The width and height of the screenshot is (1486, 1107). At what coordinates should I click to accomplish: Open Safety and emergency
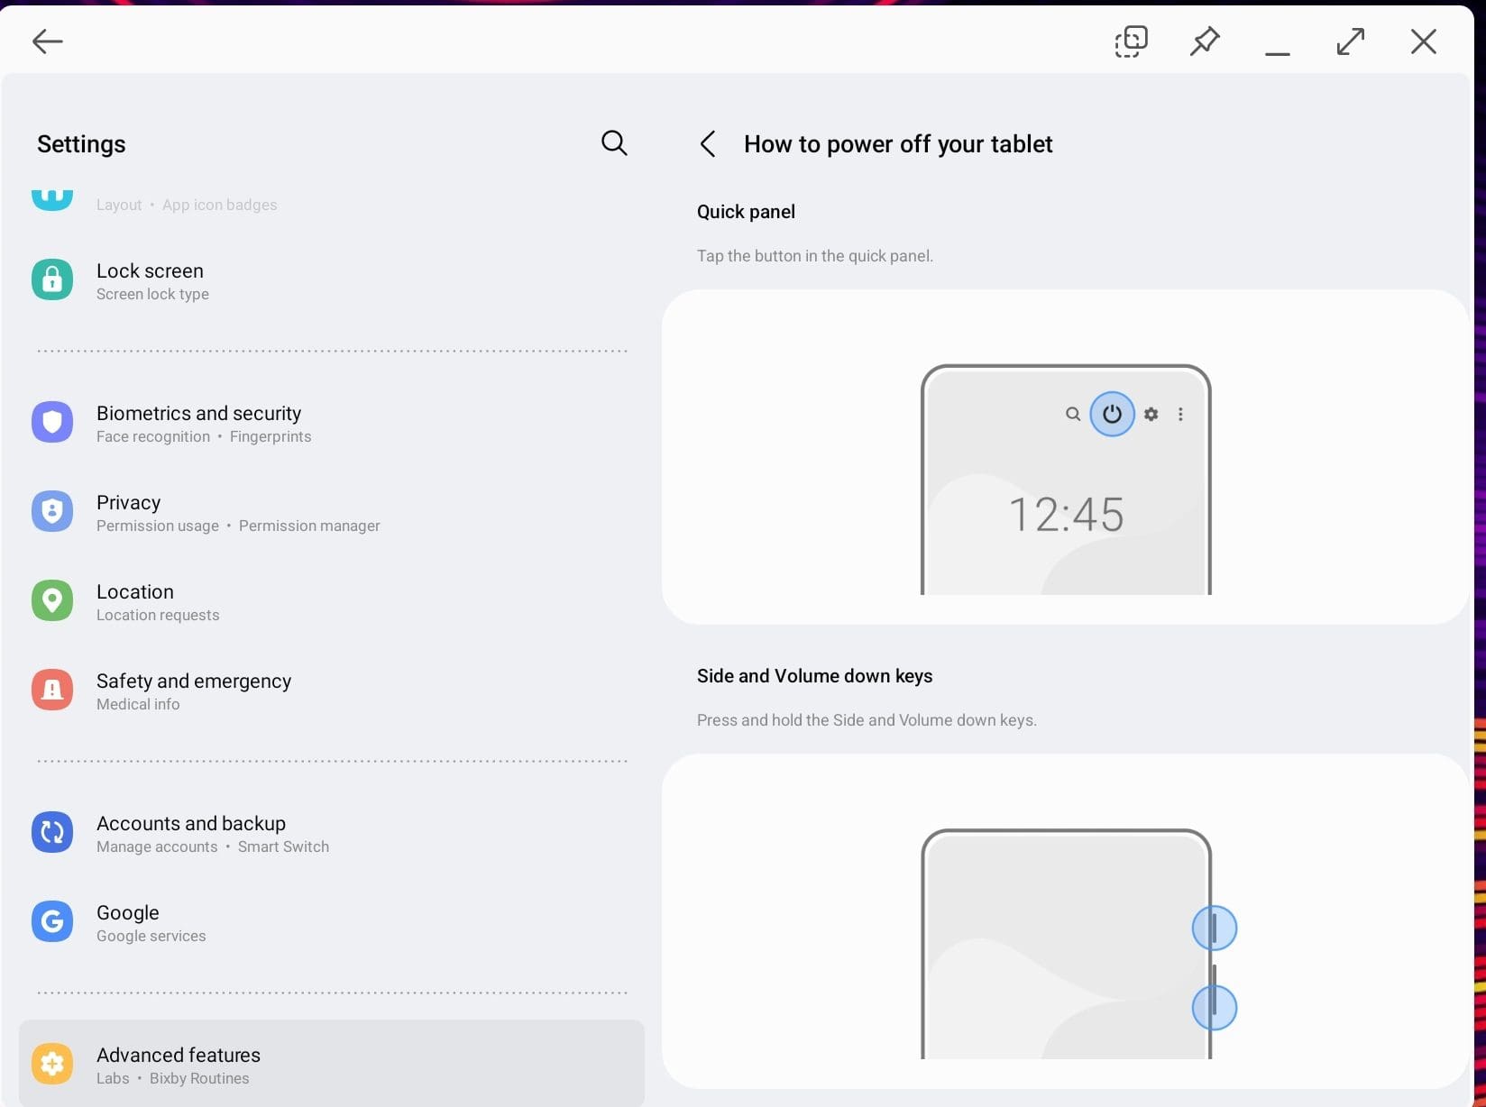click(332, 691)
